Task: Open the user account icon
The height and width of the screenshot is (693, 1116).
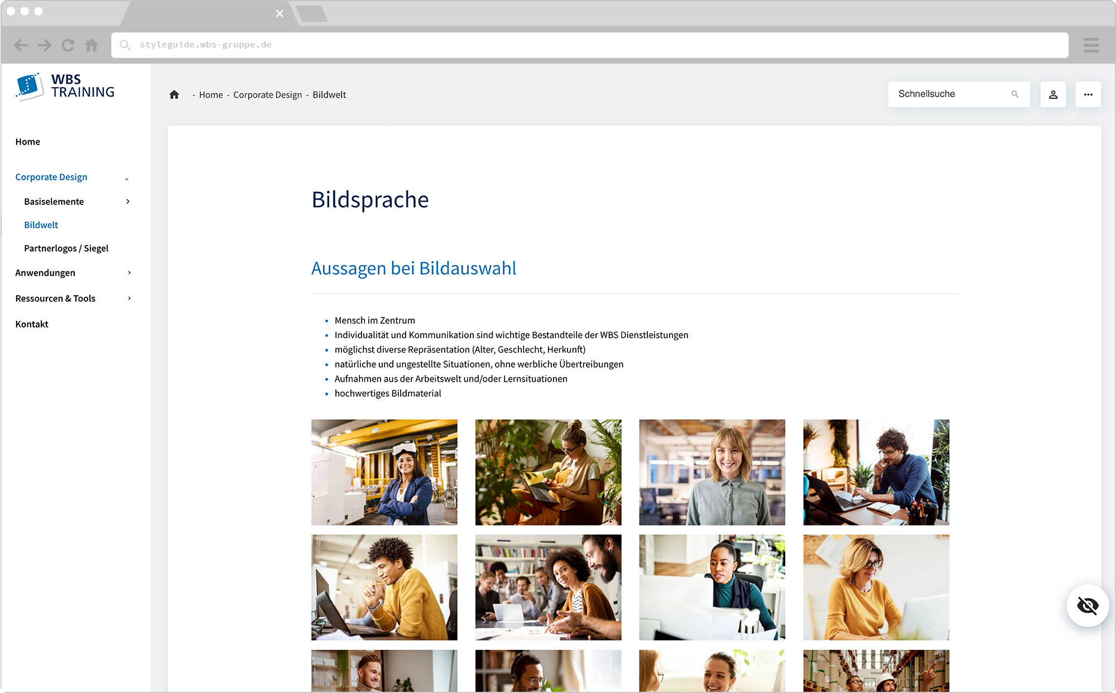Action: pos(1053,94)
